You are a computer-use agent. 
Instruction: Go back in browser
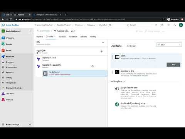click(x=3, y=19)
